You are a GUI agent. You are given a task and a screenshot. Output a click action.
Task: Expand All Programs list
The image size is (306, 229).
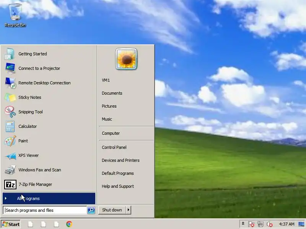(49, 198)
